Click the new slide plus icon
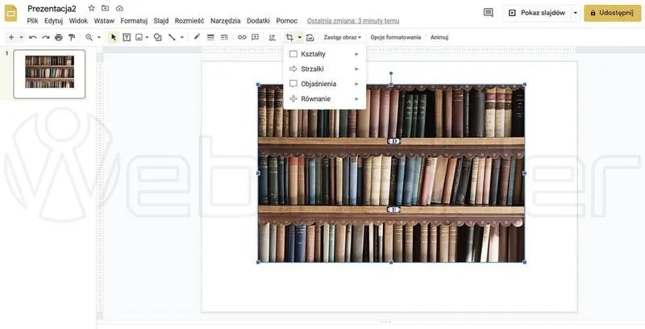 (x=11, y=37)
